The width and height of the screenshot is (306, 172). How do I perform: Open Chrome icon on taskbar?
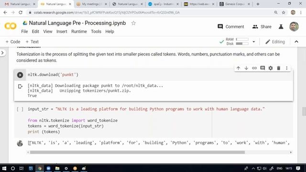pyautogui.click(x=40, y=168)
